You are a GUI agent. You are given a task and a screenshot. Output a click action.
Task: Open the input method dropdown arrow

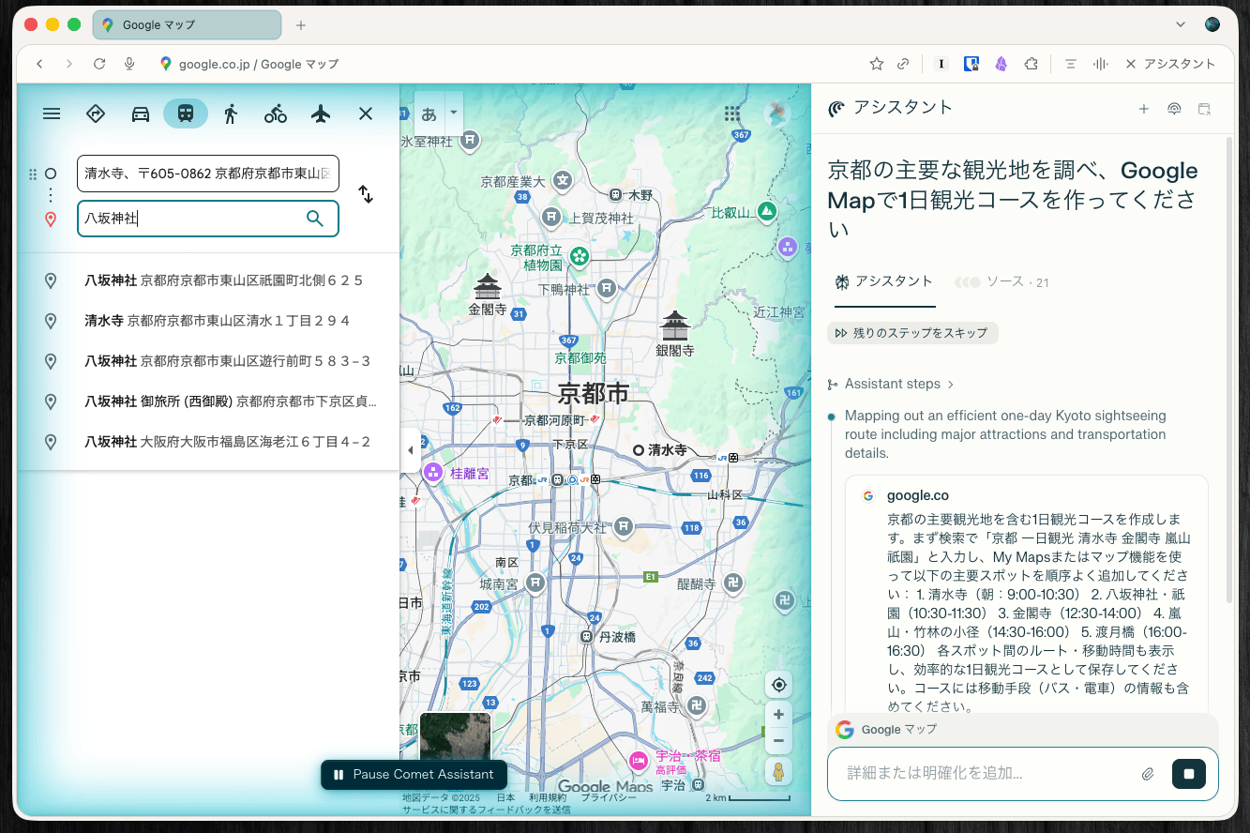point(454,113)
